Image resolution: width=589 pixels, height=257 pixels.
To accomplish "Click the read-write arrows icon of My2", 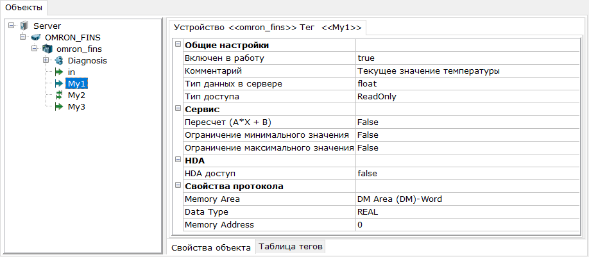I will pos(58,95).
